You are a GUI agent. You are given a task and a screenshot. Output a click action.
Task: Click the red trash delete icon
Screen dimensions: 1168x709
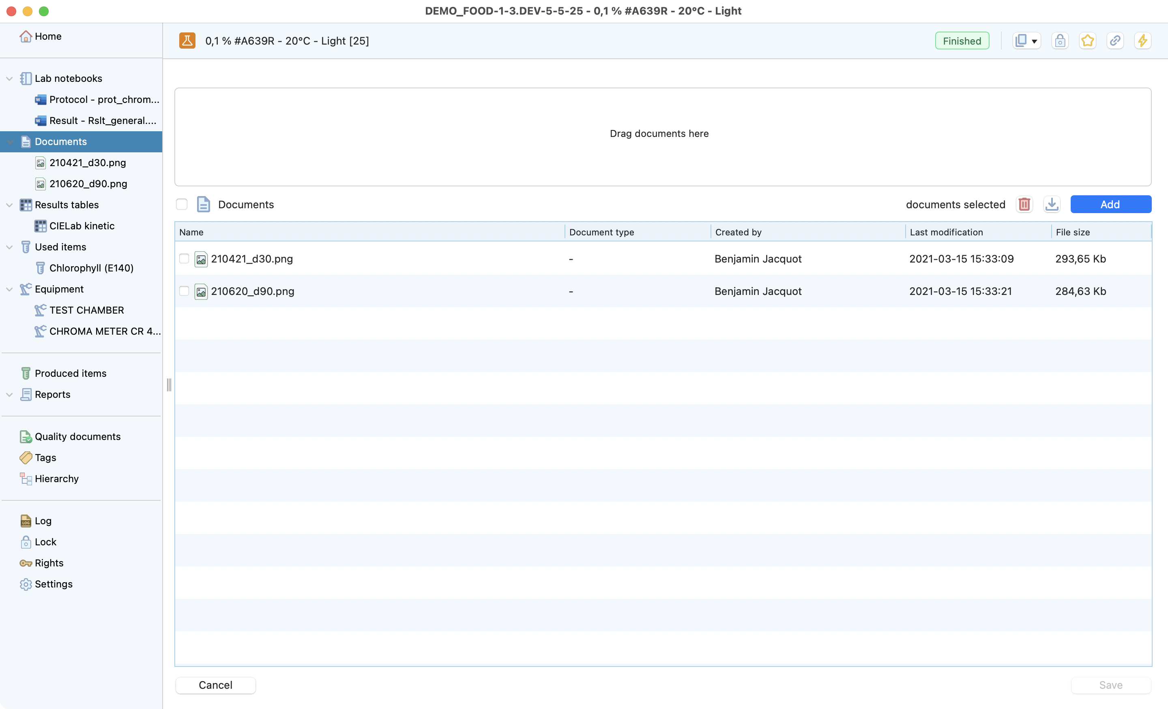click(1024, 204)
